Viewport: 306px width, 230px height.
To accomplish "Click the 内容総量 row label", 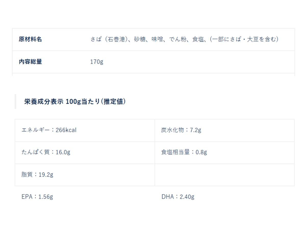I will tap(30, 62).
